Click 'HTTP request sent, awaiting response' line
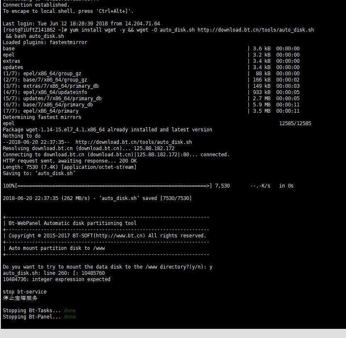The width and height of the screenshot is (346, 338). click(x=70, y=160)
